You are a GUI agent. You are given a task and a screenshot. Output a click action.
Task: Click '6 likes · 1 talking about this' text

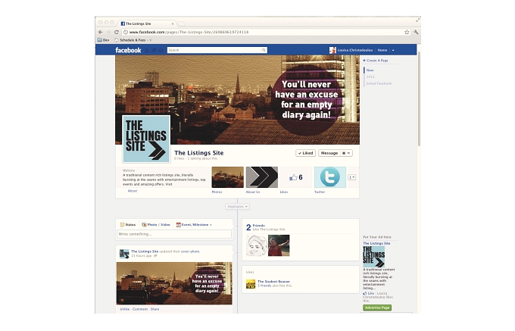click(x=195, y=158)
